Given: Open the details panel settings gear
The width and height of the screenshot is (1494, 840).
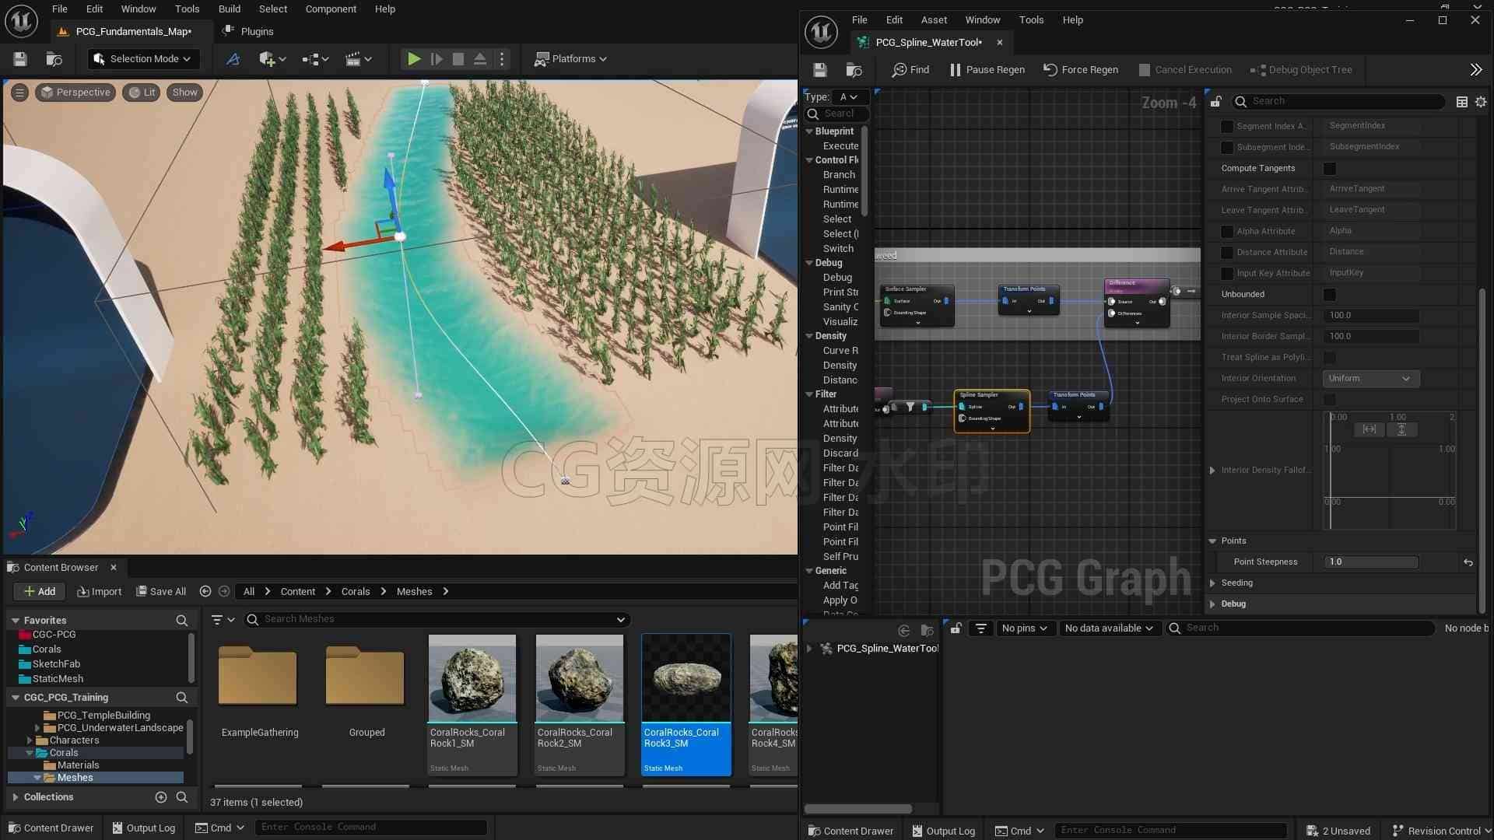Looking at the screenshot, I should click(x=1481, y=102).
